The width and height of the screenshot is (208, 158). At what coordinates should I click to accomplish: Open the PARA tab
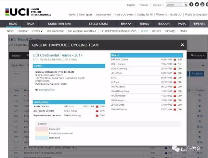pos(182,24)
